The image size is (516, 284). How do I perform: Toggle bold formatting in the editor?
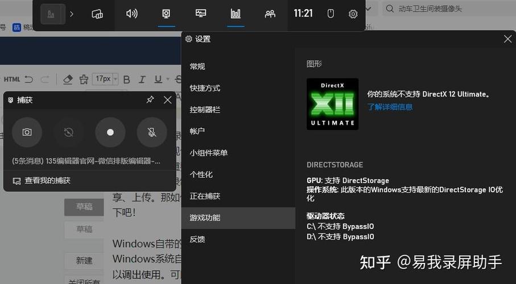tap(126, 80)
